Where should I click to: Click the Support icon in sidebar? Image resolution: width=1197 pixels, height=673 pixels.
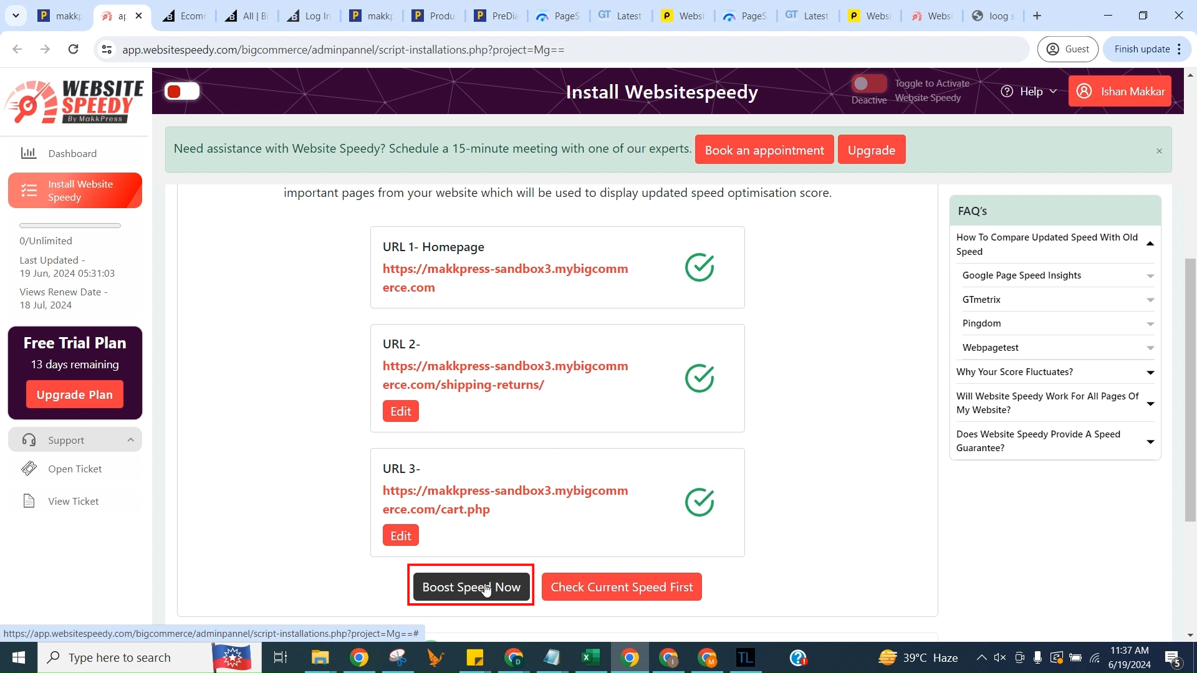tap(29, 439)
